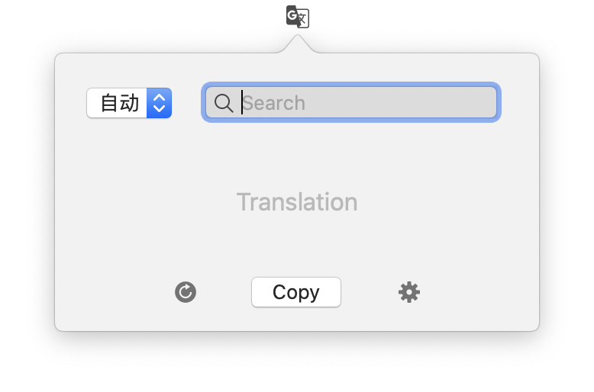Copy the translation result with the Copy button
The image size is (594, 392).
[x=296, y=292]
